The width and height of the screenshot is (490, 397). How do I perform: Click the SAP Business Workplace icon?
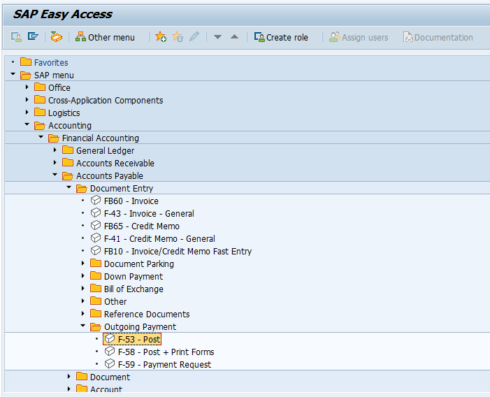[x=56, y=37]
